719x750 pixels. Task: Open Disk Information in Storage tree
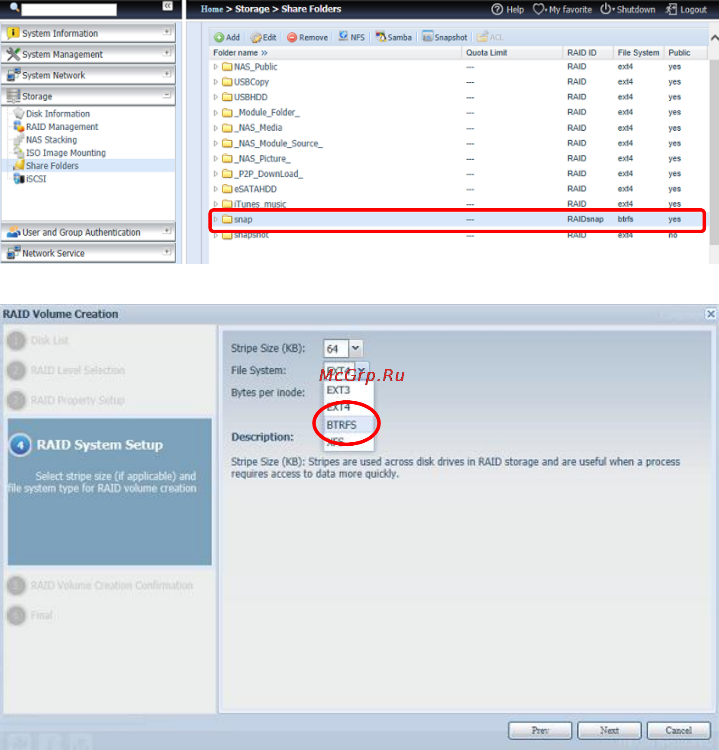coord(58,114)
